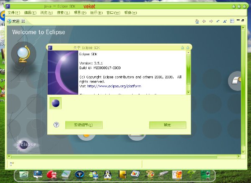This screenshot has height=183, width=251.
Task: Open the 项目(P) Project menu
Action: (x=80, y=13)
